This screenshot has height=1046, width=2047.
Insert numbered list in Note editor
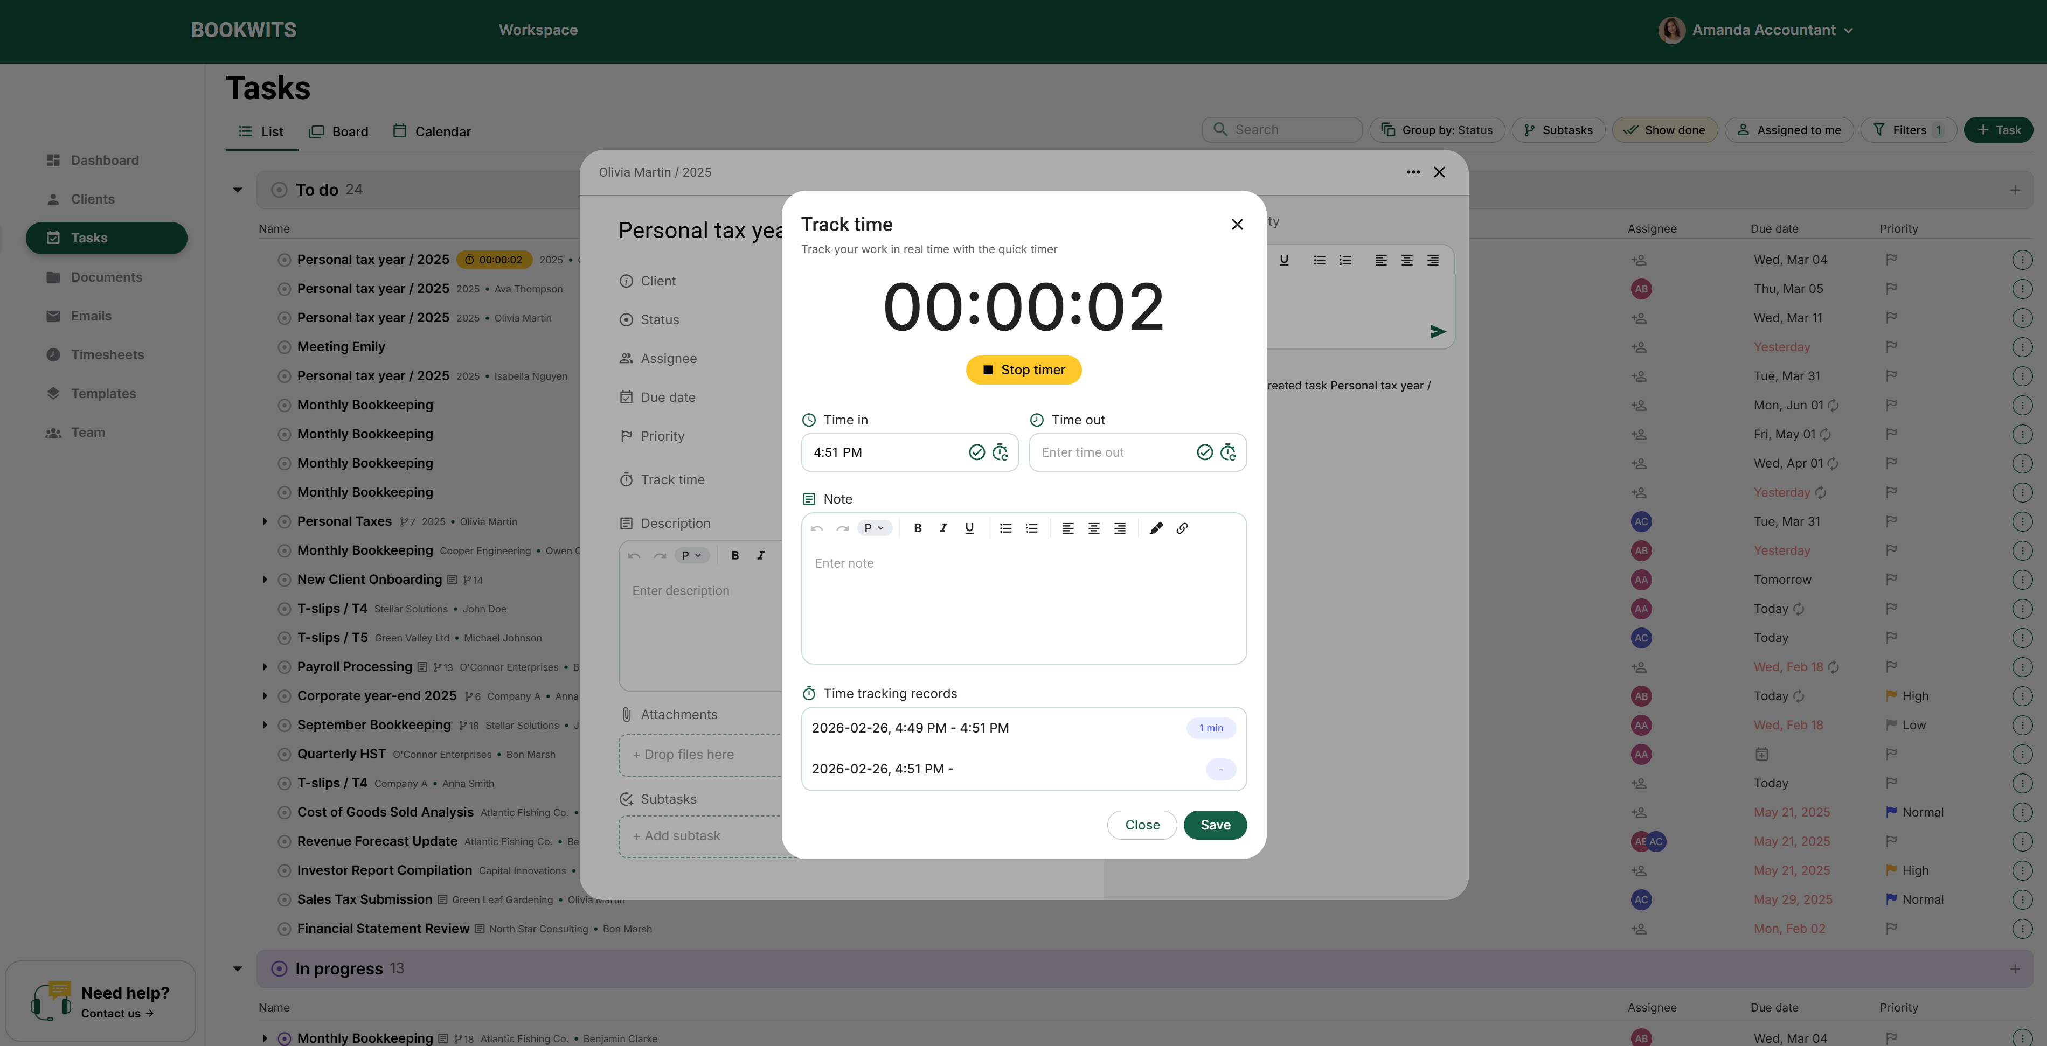1031,528
